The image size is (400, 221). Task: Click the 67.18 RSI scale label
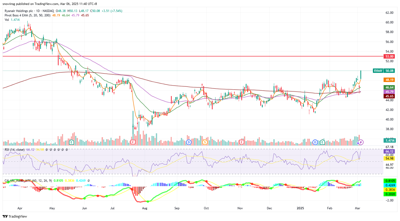pos(389,147)
